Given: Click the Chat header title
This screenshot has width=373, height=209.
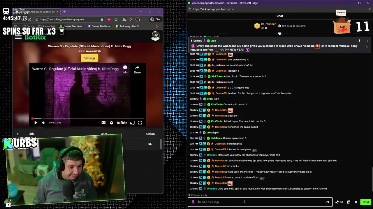Looking at the screenshot, I should 280,16.
